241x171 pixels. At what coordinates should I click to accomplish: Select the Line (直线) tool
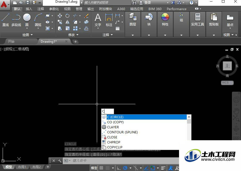[6, 20]
